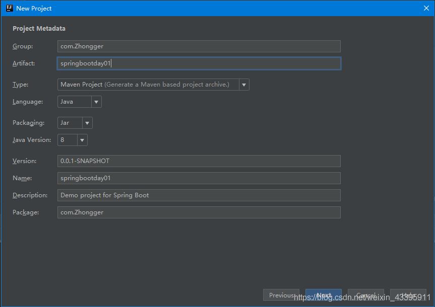Open Help for this dialog

pos(408,295)
